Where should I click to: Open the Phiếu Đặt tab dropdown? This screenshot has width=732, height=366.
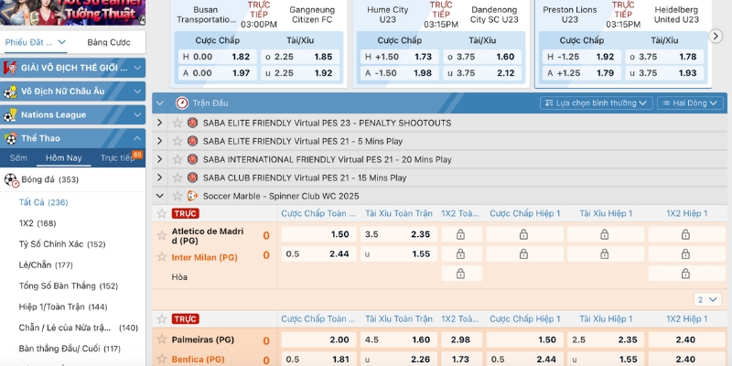[x=36, y=42]
